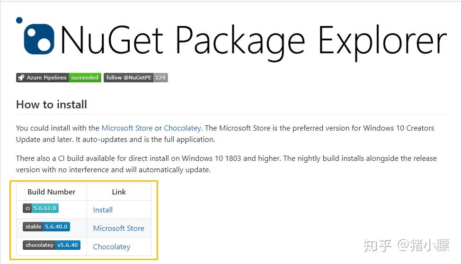Visit the Chocolatey link in the table
461x264 pixels.
[x=111, y=247]
